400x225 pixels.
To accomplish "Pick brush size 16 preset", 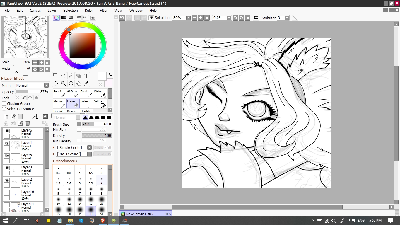I will [91, 200].
